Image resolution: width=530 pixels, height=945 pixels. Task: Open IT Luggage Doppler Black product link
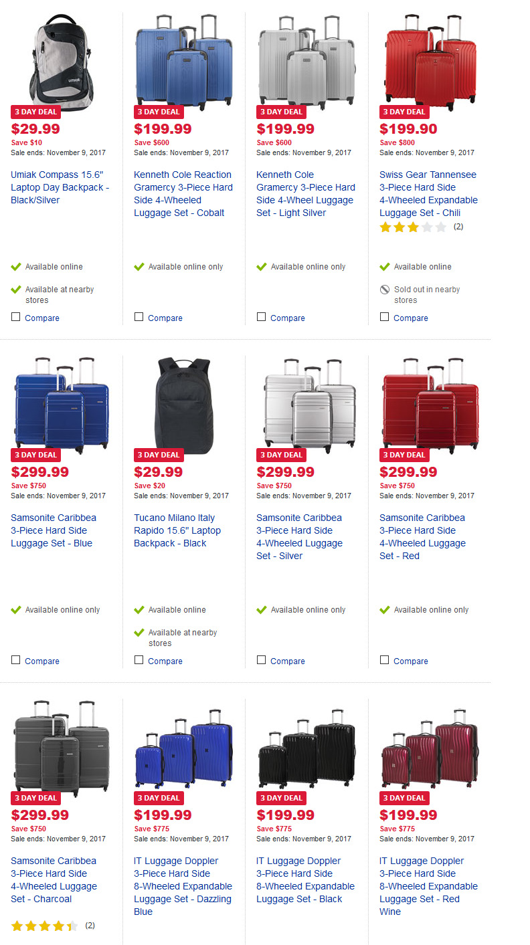(x=305, y=880)
